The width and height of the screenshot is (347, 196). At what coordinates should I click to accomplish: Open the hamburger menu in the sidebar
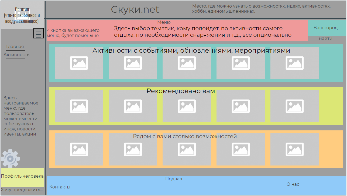tap(39, 33)
